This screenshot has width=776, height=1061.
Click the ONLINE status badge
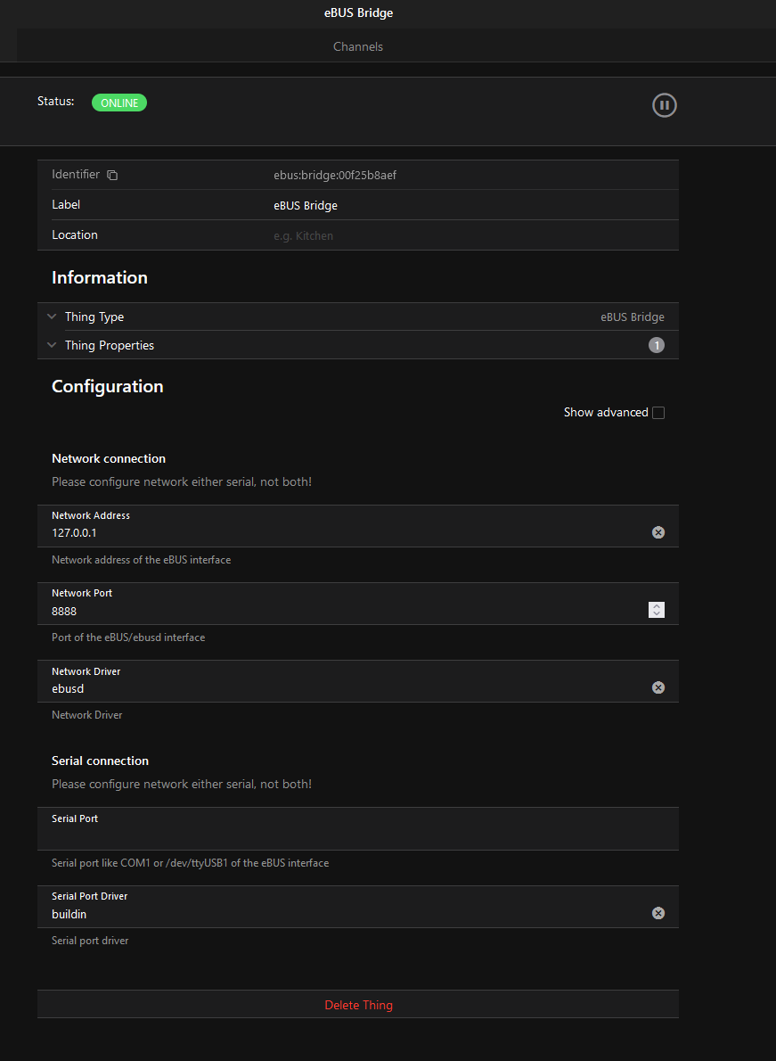point(118,103)
